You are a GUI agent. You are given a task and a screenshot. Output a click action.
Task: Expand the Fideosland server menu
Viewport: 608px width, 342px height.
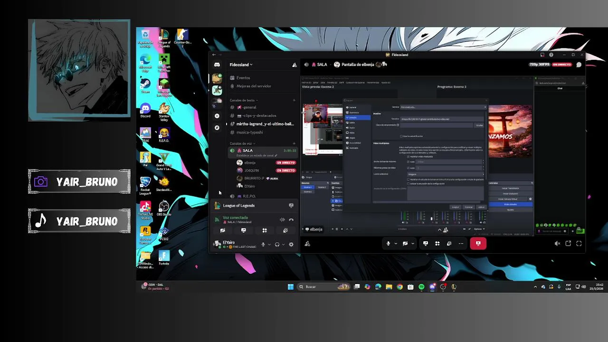(241, 65)
